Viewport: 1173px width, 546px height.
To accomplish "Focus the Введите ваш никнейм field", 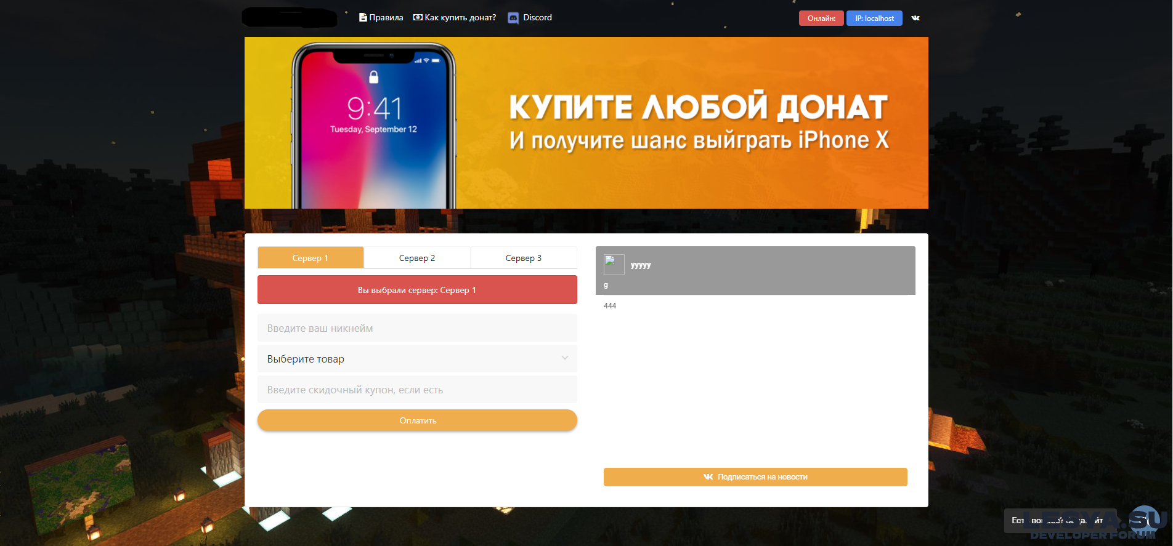I will (x=417, y=328).
